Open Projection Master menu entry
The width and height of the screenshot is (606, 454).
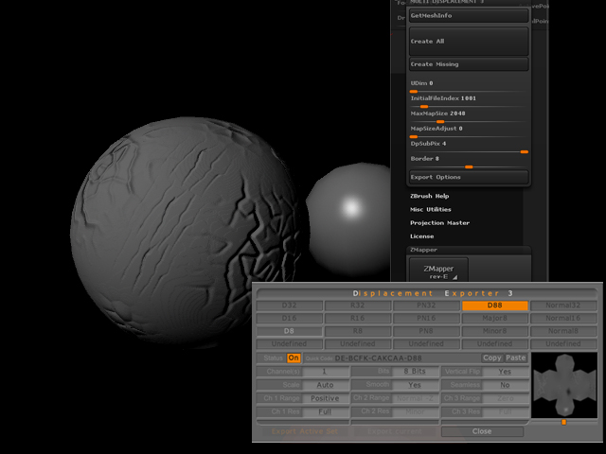coord(439,223)
